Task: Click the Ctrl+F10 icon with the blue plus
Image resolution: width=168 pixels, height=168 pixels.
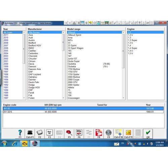Action: click(118, 134)
